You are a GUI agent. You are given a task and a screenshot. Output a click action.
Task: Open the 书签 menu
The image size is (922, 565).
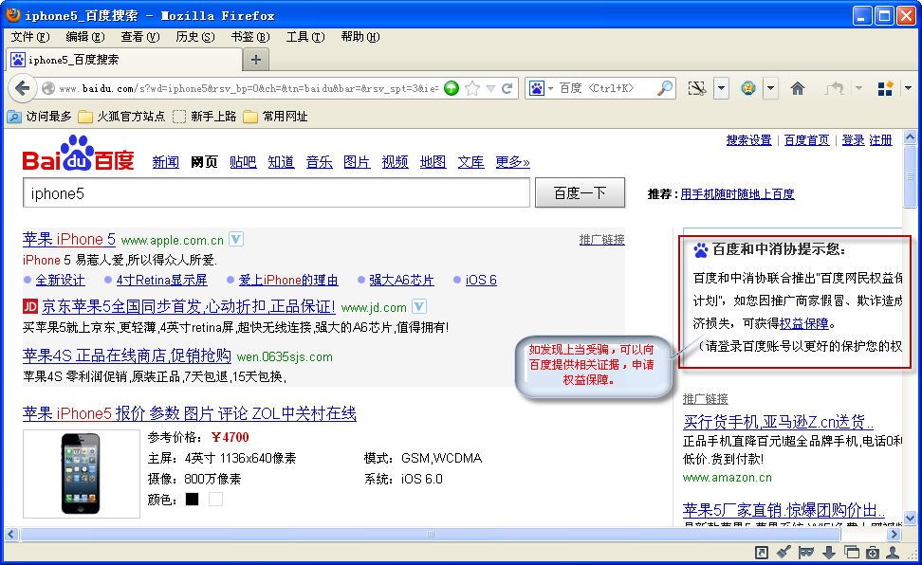click(x=250, y=37)
